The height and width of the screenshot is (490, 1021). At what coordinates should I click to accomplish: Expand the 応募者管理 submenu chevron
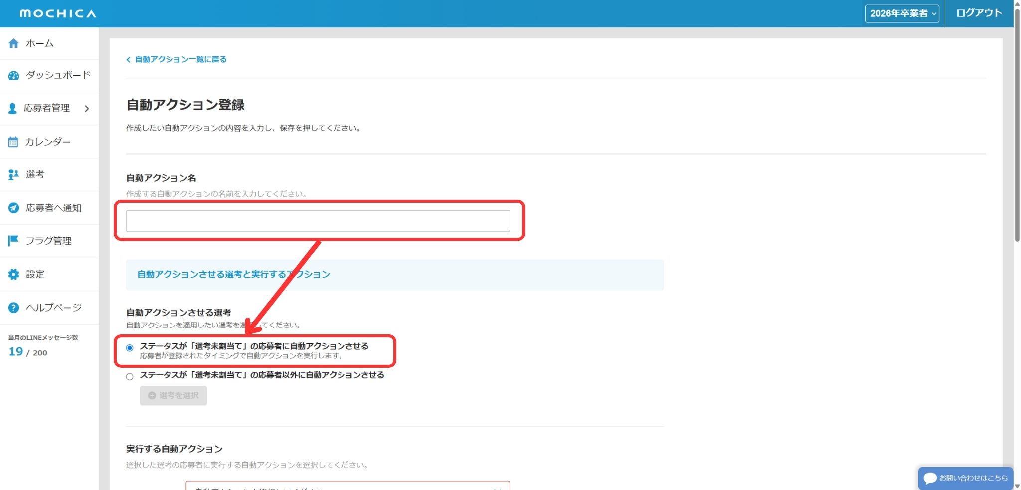point(87,109)
